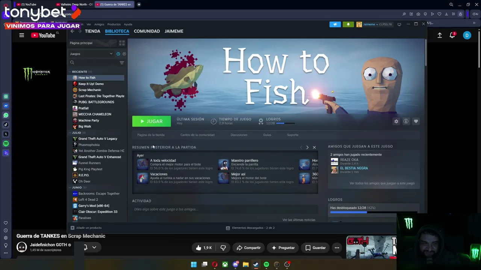Open Spotify from the taskbar

[266, 264]
